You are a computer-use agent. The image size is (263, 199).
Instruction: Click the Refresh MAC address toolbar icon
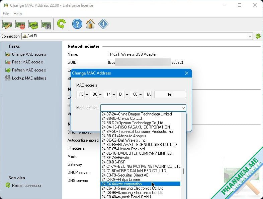click(x=33, y=24)
